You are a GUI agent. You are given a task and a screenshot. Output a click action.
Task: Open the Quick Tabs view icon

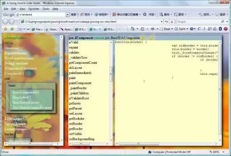(x=20, y=29)
